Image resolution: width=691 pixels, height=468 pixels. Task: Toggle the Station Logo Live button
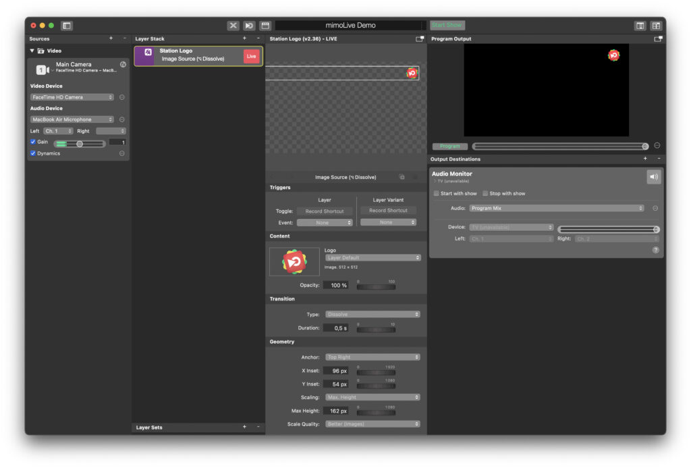251,57
